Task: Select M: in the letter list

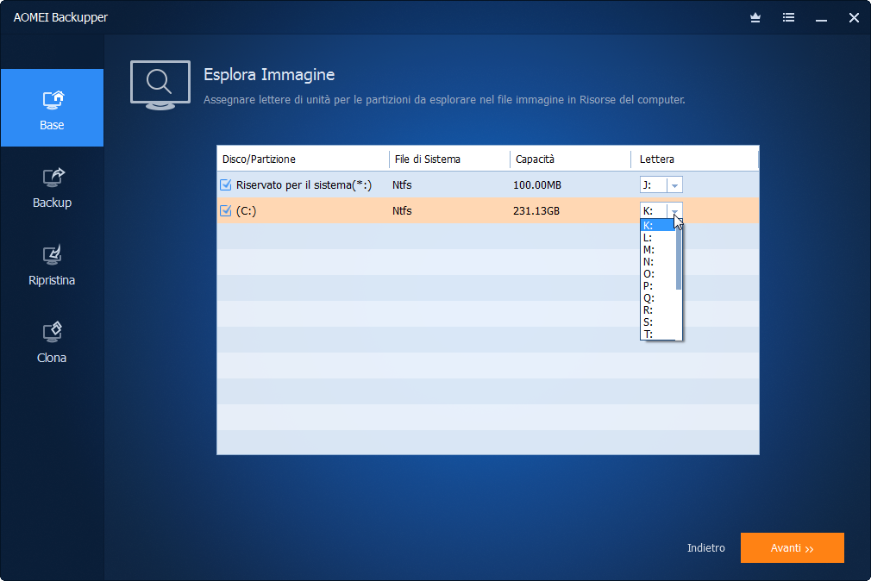Action: point(658,250)
